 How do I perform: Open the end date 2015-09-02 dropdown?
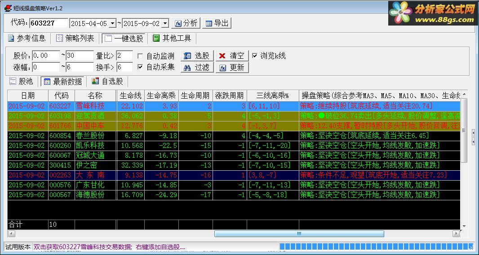pyautogui.click(x=165, y=23)
